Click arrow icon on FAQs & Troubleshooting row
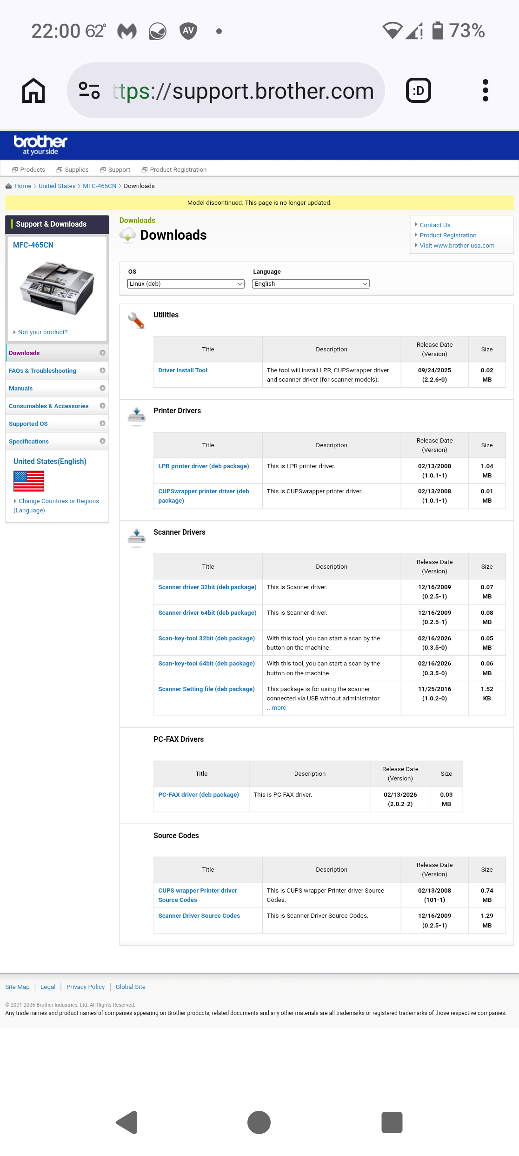Image resolution: width=519 pixels, height=1156 pixels. [x=102, y=370]
